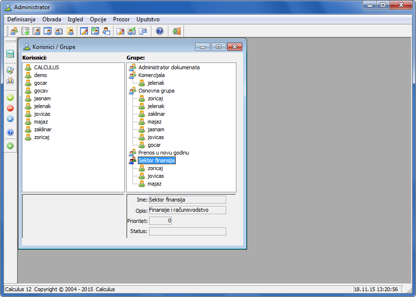Image resolution: width=416 pixels, height=297 pixels.
Task: Click the blue checkmark confirm icon in the sidebar
Action: [10, 119]
